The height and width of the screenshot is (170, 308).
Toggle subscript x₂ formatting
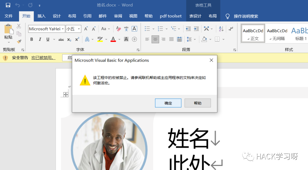tap(69, 39)
